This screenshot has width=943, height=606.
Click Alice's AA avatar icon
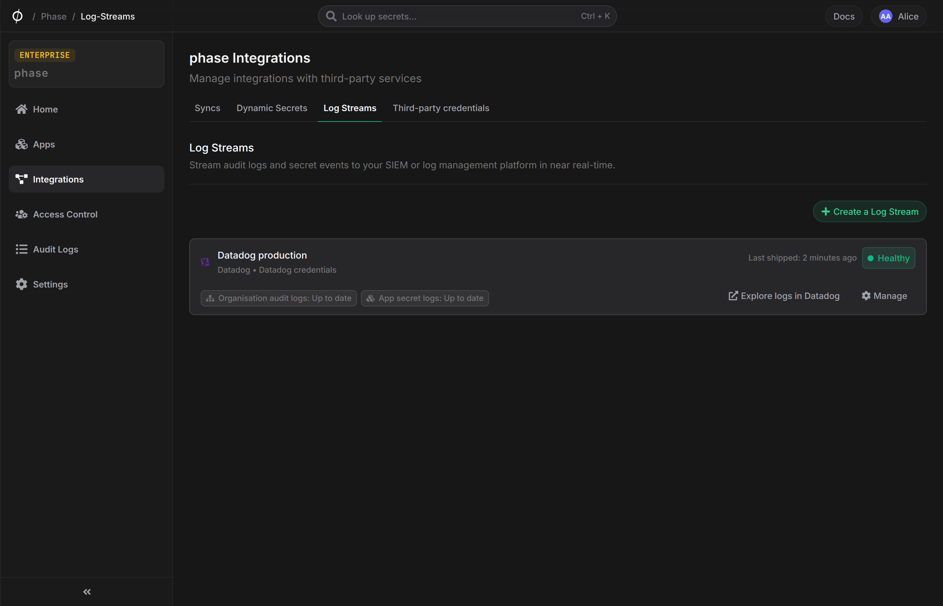(885, 16)
